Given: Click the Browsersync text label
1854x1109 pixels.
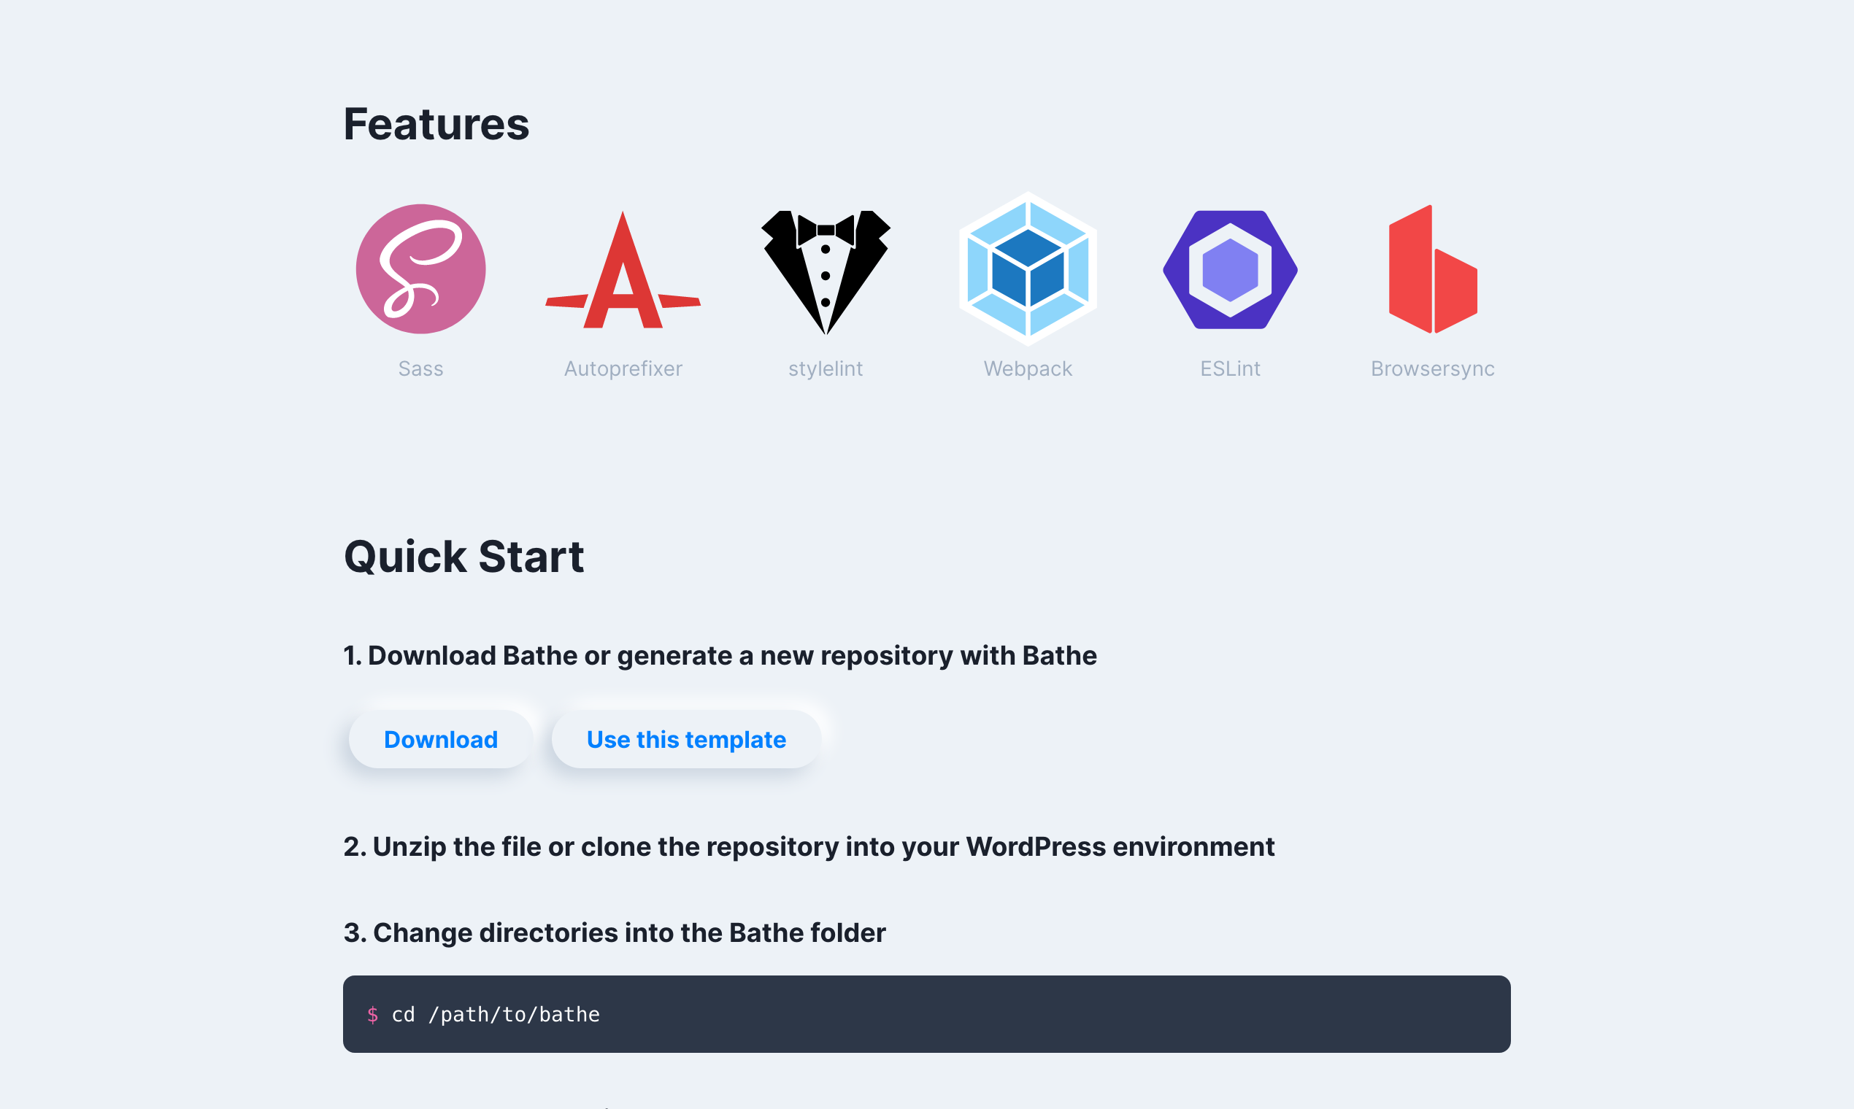Looking at the screenshot, I should pos(1431,368).
